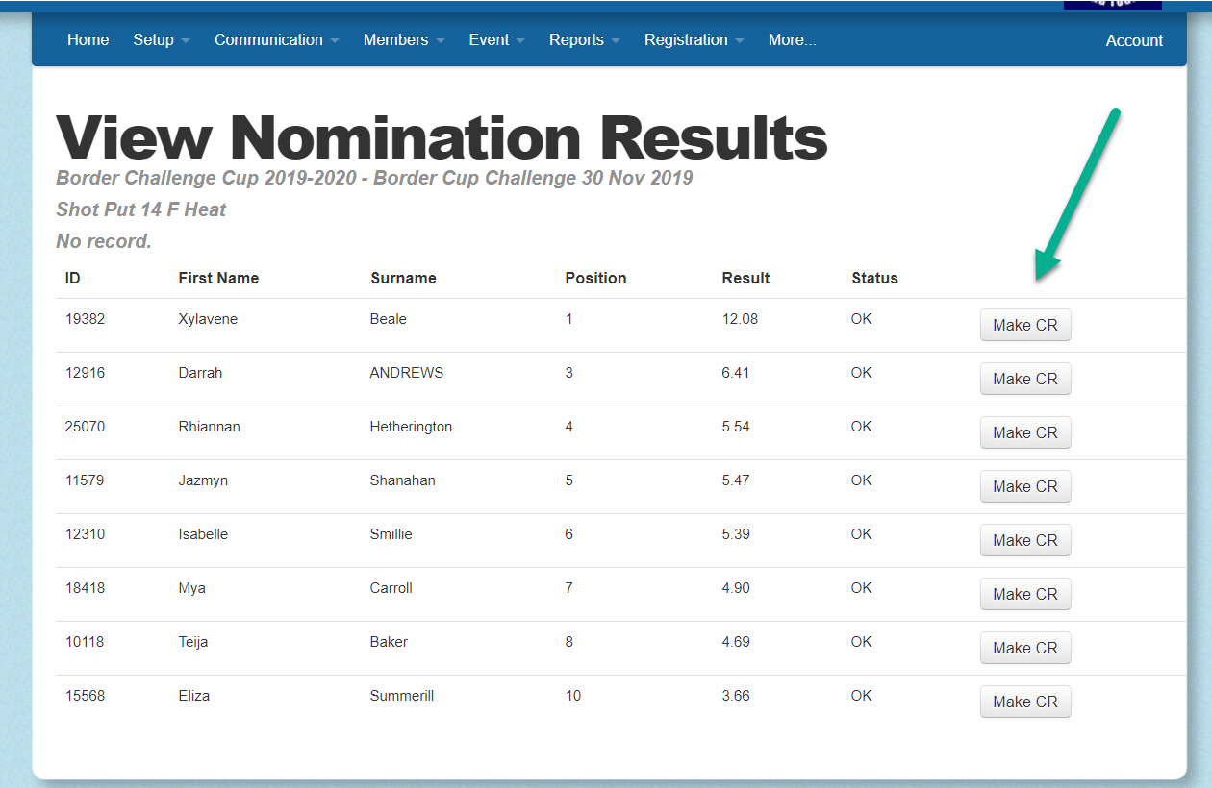Select result value 5.54
This screenshot has width=1212, height=788.
(x=736, y=427)
